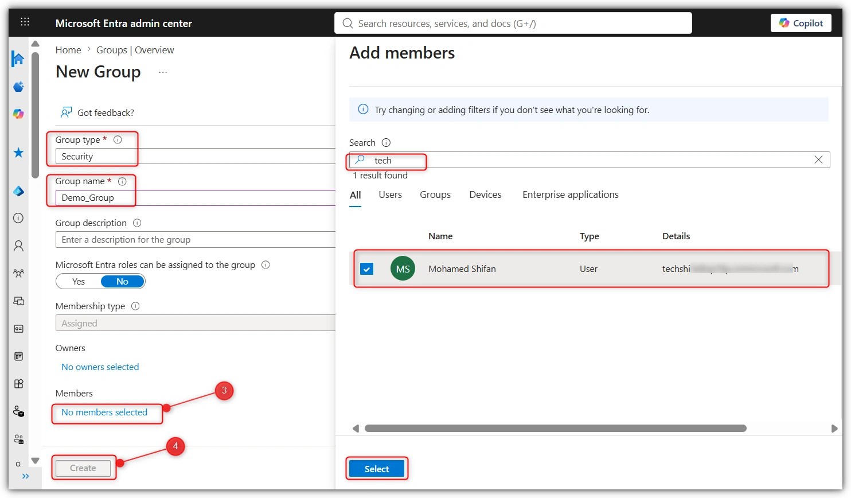This screenshot has height=498, width=851.
Task: Click the sidebar scroll up arrow
Action: [36, 44]
